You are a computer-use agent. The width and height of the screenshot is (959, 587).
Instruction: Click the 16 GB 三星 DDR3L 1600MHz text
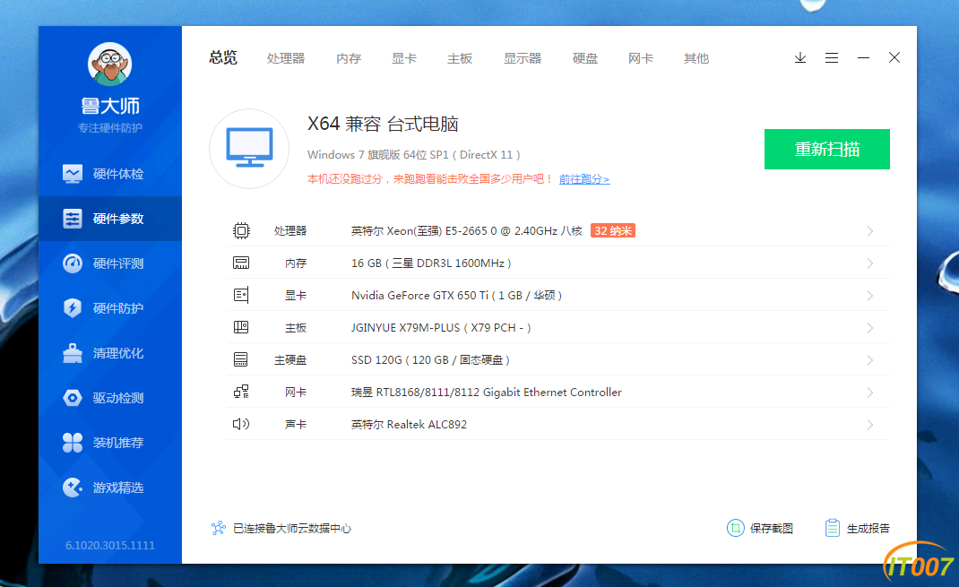click(x=431, y=263)
